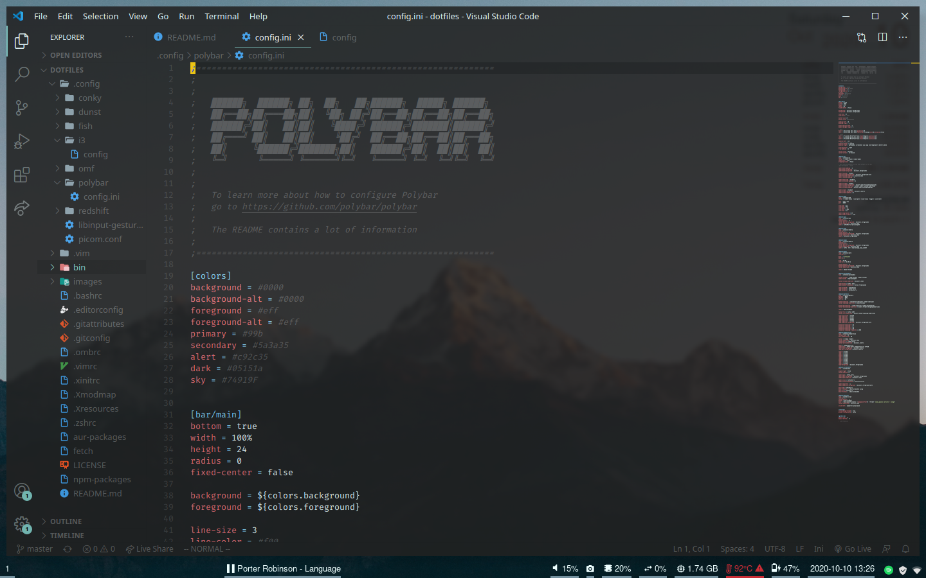The height and width of the screenshot is (578, 926).
Task: Open the .vimrc file
Action: tap(85, 366)
